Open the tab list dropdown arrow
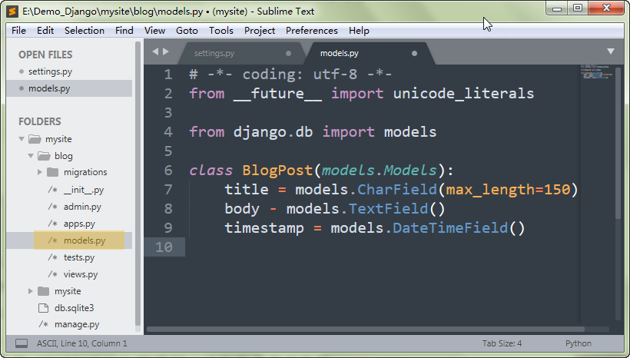 611,51
